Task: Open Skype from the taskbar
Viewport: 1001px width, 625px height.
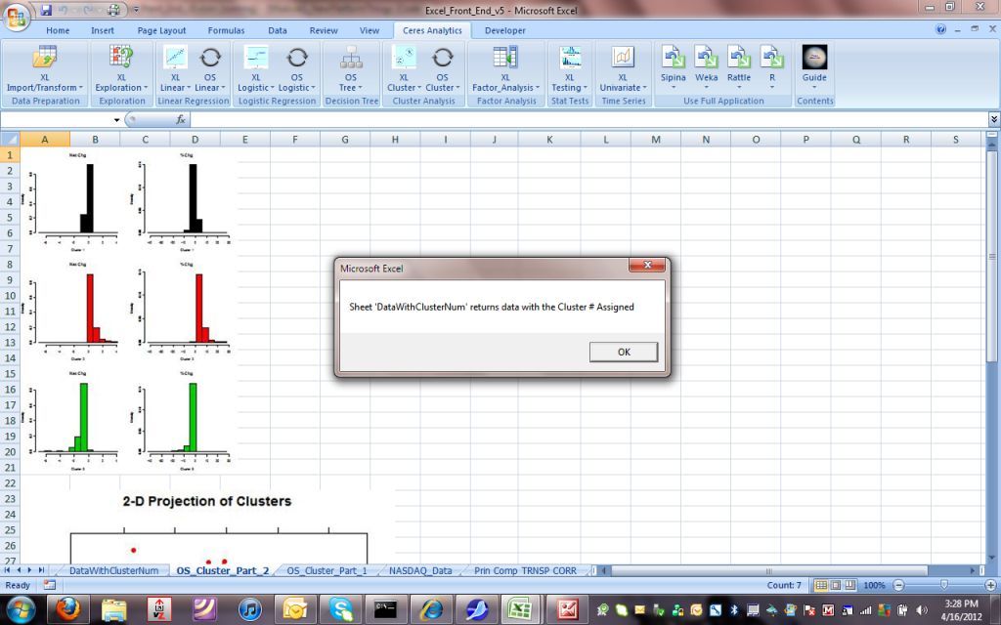Action: (340, 609)
